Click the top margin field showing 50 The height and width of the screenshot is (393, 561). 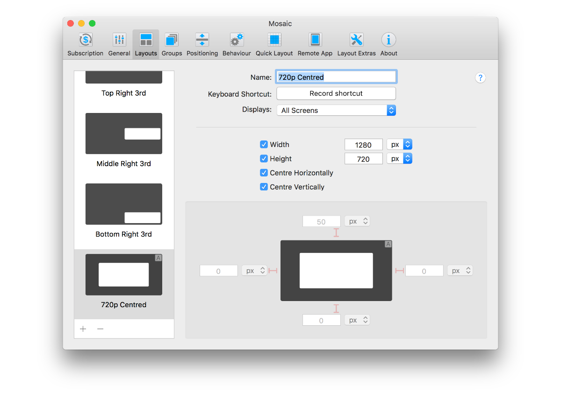[321, 221]
